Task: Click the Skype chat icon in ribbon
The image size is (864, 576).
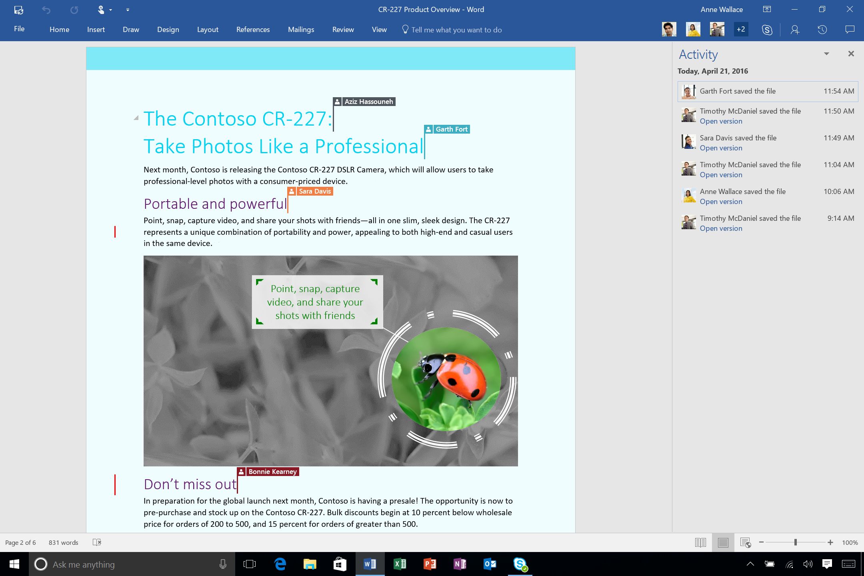Action: (767, 30)
